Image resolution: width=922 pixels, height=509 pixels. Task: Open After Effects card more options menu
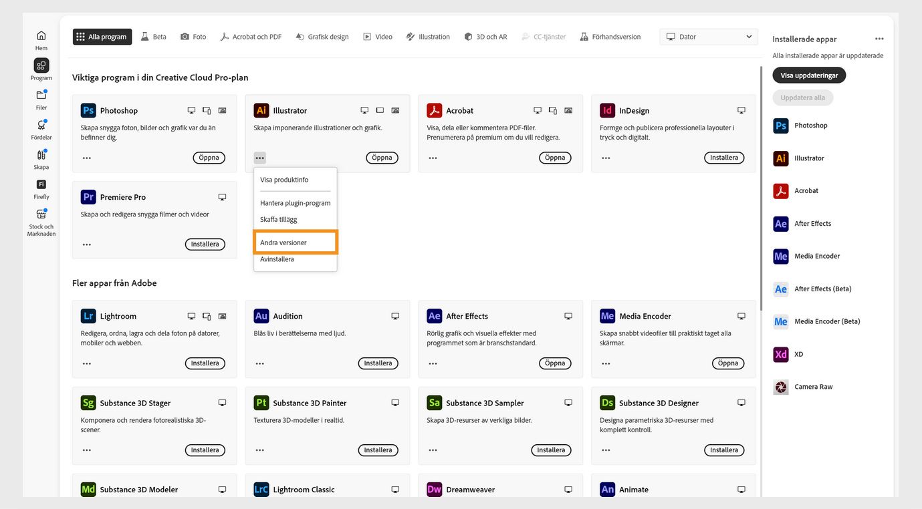click(433, 363)
